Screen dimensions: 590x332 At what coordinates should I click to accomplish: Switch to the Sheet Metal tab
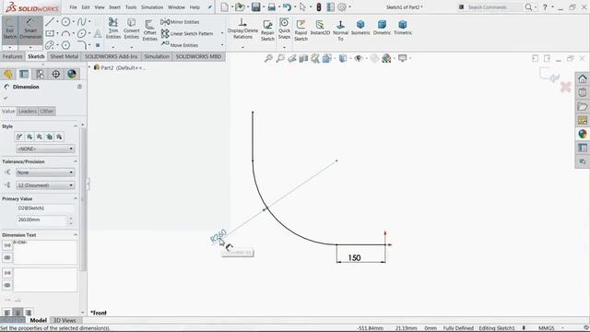click(64, 56)
